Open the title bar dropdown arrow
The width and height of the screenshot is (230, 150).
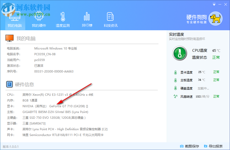(x=214, y=4)
